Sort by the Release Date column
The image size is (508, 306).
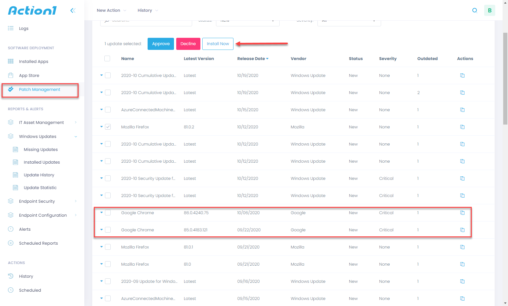pyautogui.click(x=253, y=58)
